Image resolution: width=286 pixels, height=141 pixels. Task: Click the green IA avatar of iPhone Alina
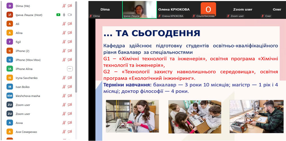click(10, 69)
